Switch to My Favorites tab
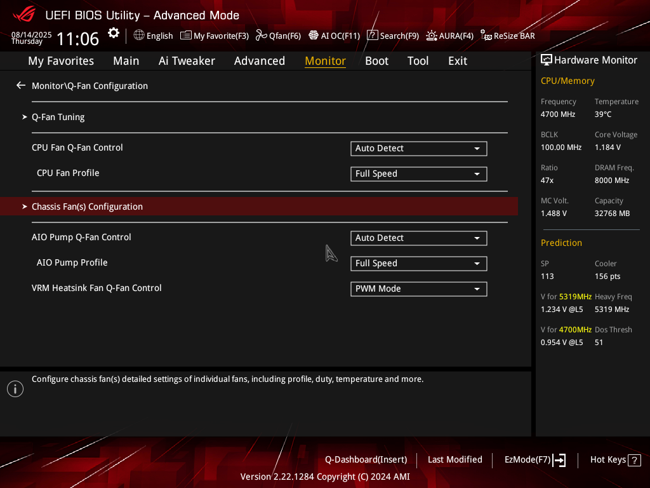This screenshot has height=488, width=650. (x=61, y=61)
